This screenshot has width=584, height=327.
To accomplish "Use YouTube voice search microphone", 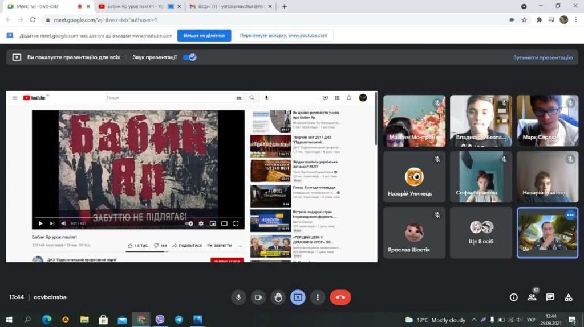I will (x=266, y=98).
